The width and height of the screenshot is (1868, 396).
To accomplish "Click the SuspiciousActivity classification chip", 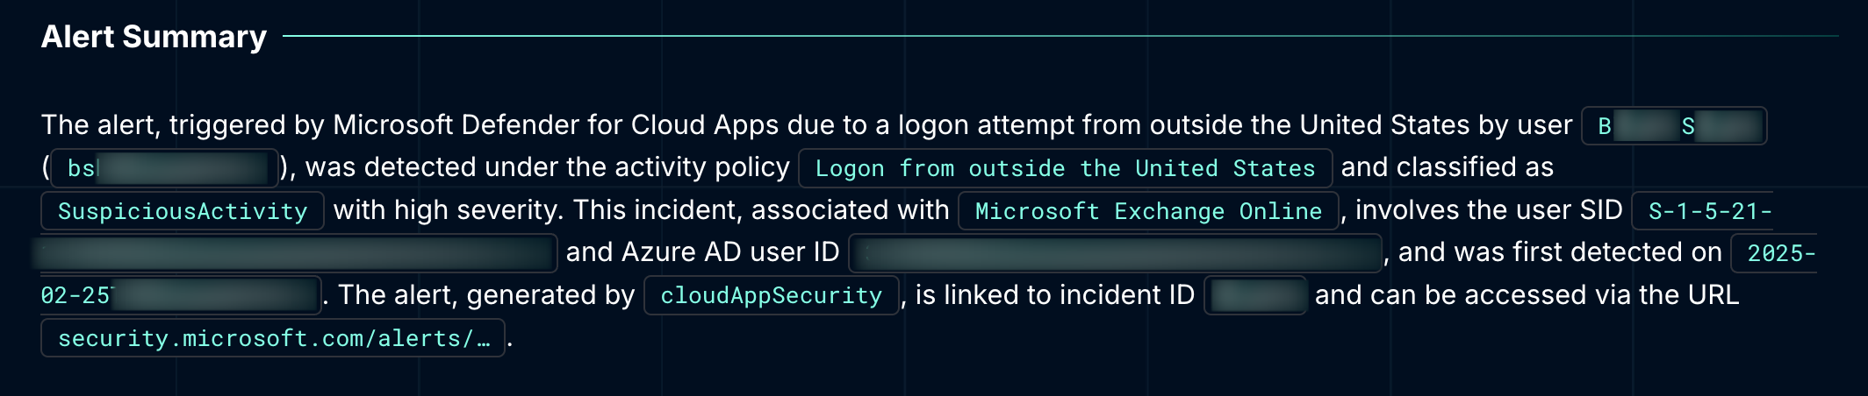I will [x=183, y=211].
